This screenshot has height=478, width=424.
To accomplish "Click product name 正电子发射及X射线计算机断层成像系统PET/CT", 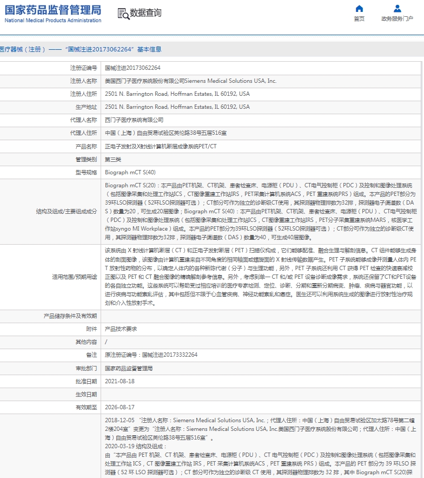I will pyautogui.click(x=161, y=147).
